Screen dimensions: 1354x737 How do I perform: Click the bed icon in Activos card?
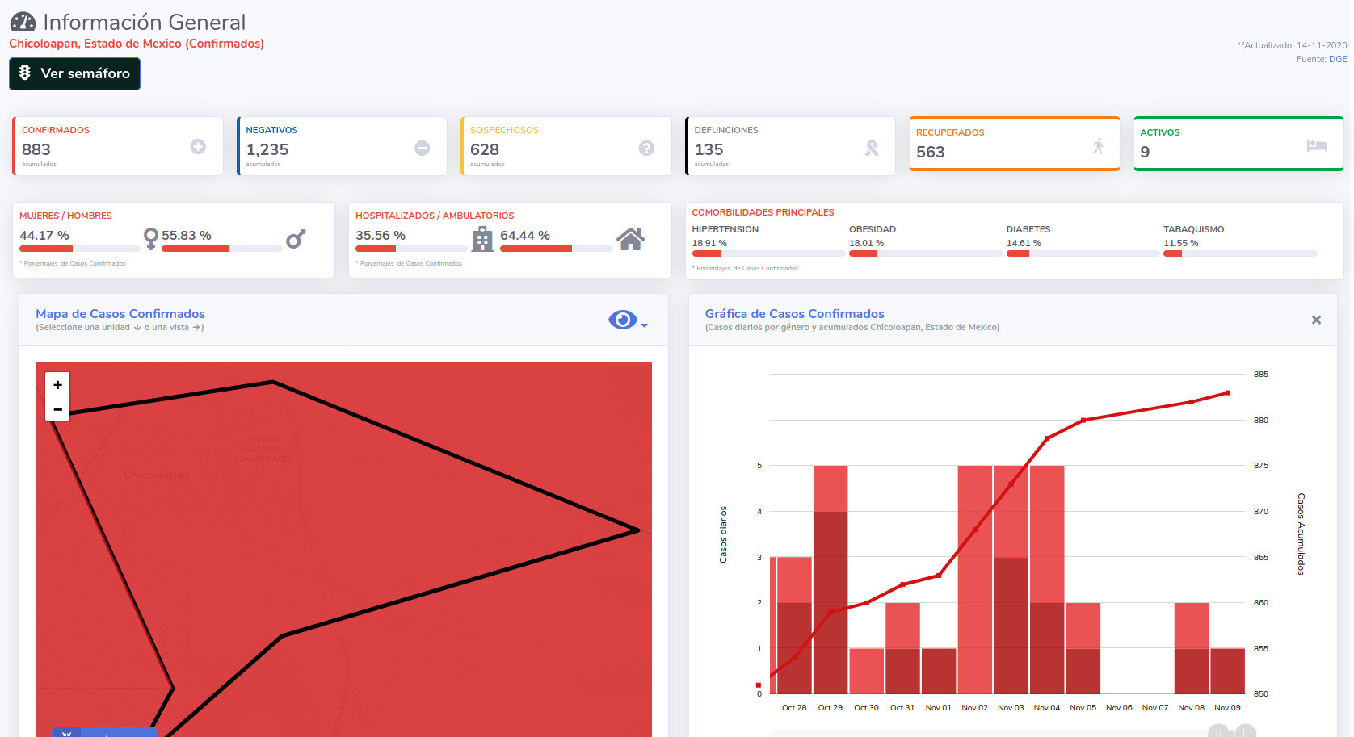click(1317, 145)
